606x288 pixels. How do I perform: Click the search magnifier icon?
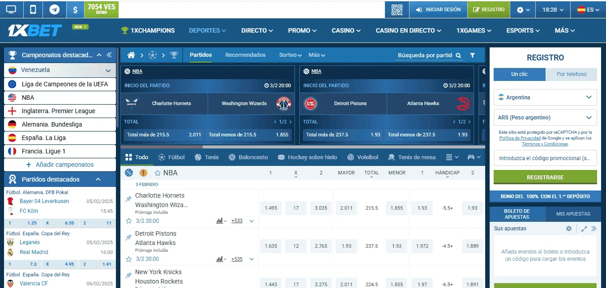point(458,55)
